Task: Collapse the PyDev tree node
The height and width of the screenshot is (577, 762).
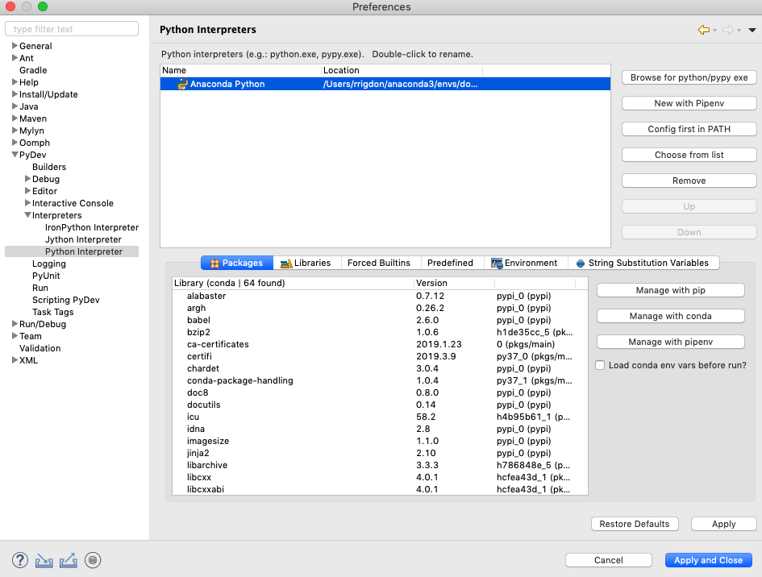Action: tap(15, 155)
